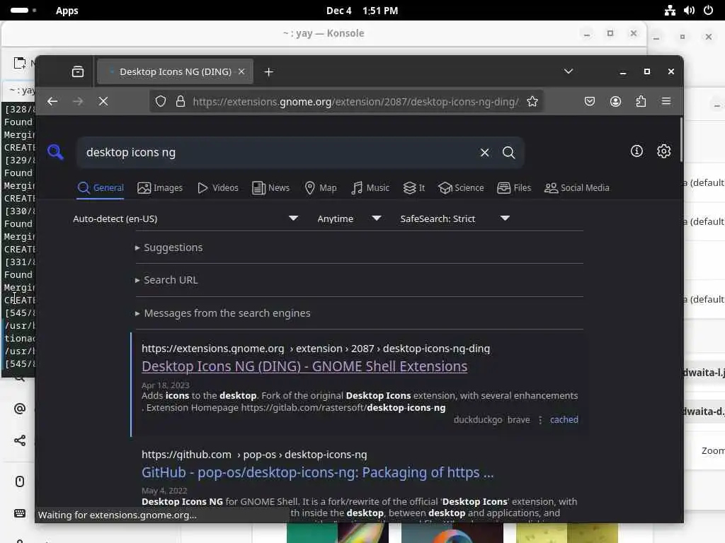Screen dimensions: 725x543
Task: Open a new browser tab
Action: click(x=268, y=71)
